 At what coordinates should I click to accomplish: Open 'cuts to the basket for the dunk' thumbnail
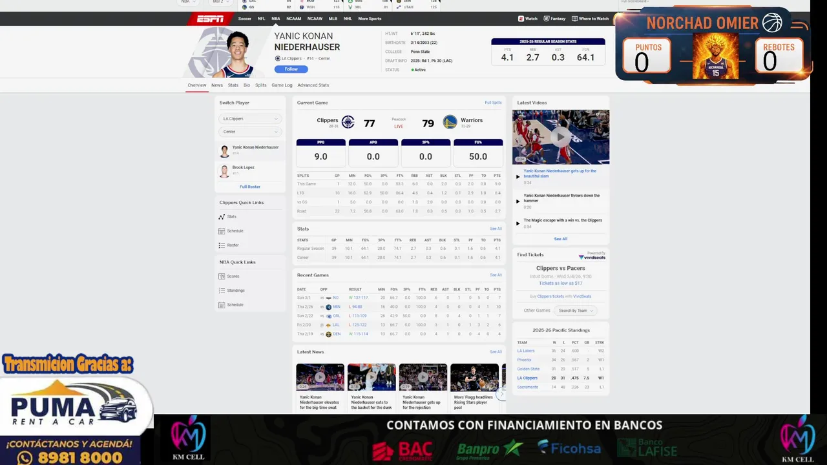click(372, 377)
